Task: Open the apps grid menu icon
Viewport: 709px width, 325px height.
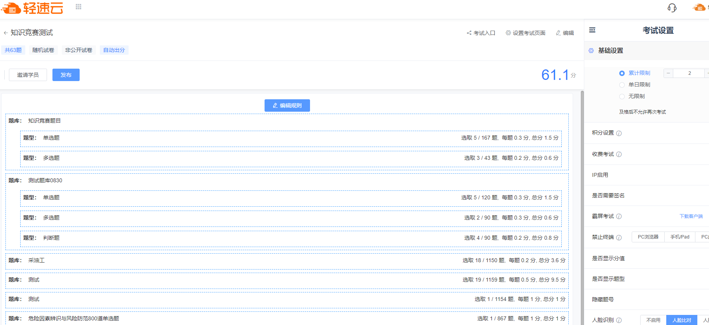Action: point(78,7)
